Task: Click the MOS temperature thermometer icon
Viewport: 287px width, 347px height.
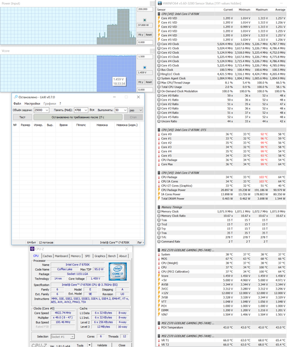Action: 159,259
